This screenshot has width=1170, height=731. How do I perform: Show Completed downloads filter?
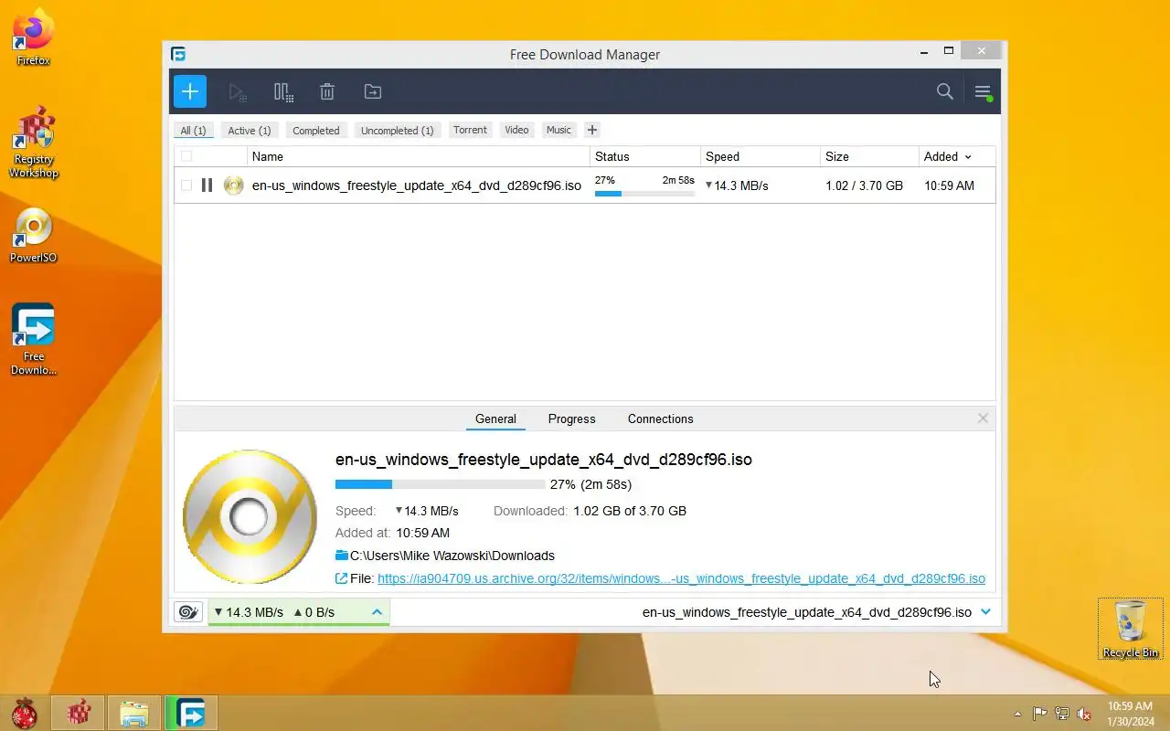coord(316,131)
